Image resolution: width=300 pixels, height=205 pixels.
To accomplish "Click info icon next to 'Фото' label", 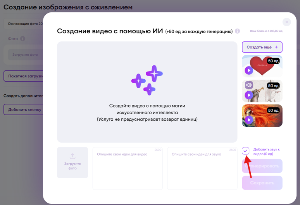I will [22, 39].
